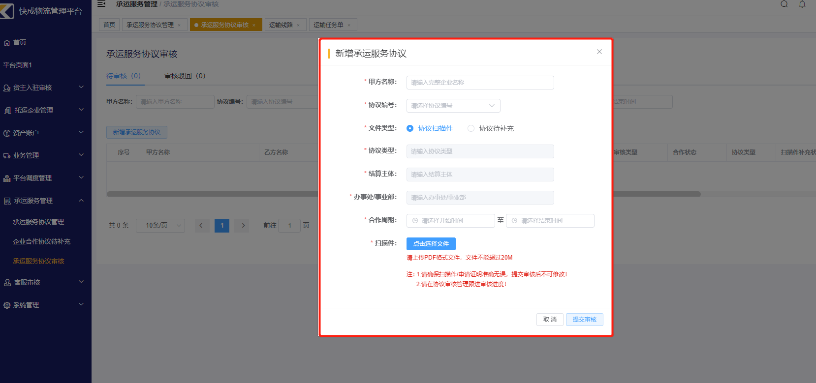Click the sidebar collapse hamburger icon
The image size is (816, 383).
(x=101, y=4)
